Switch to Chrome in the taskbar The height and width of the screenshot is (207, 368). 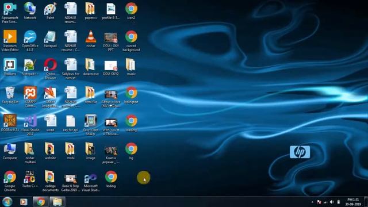pyautogui.click(x=41, y=202)
